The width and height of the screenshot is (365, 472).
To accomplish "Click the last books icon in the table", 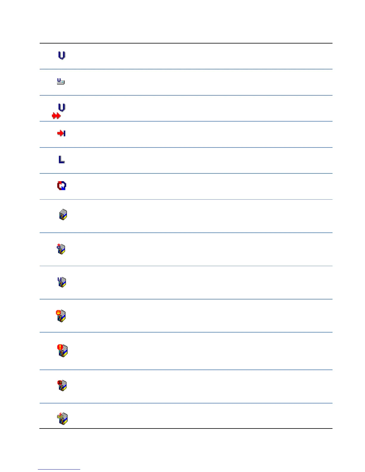I will (x=62, y=418).
